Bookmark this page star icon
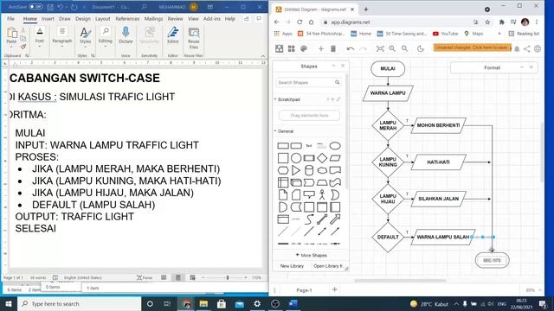Image resolution: width=554 pixels, height=311 pixels. click(487, 22)
